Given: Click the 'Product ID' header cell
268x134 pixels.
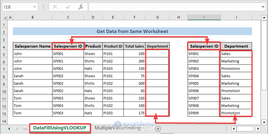Looking at the screenshot, I should pyautogui.click(x=113, y=46).
